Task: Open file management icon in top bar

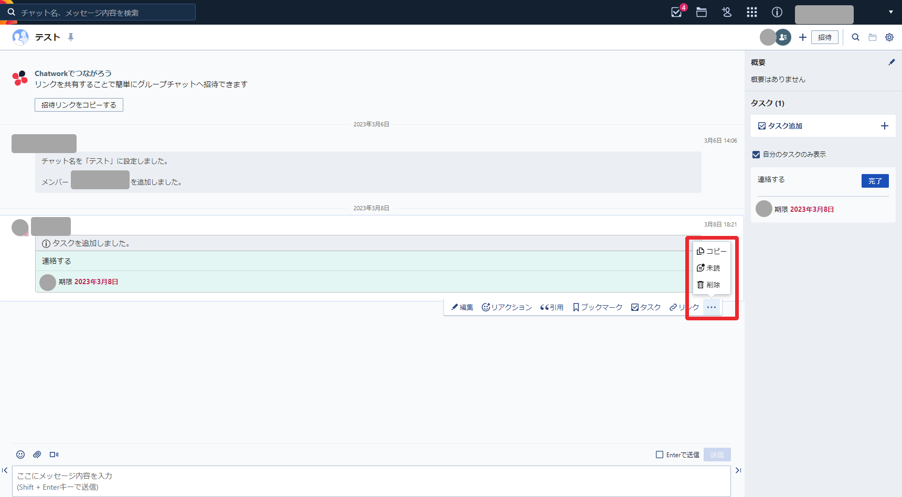Action: pyautogui.click(x=701, y=12)
